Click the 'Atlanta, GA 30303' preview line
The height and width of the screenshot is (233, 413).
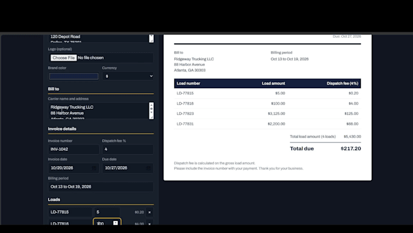click(x=189, y=71)
